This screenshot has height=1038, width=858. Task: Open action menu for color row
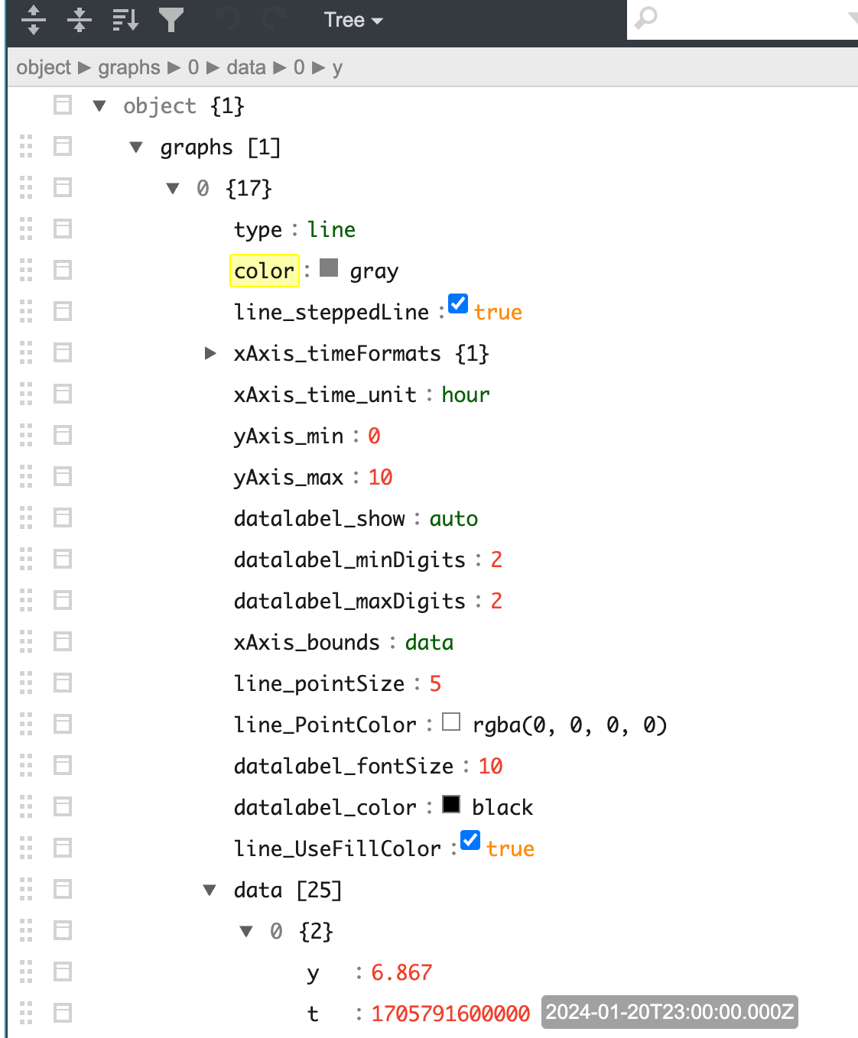[63, 270]
